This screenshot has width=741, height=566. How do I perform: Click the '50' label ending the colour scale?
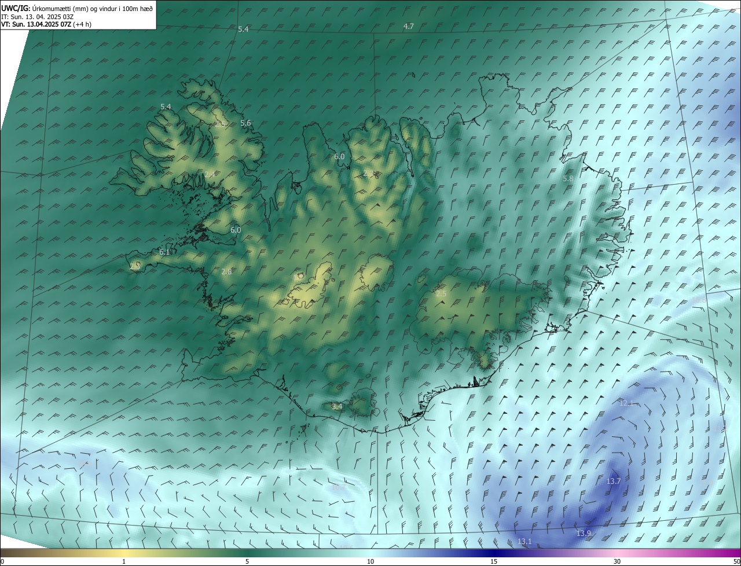[736, 561]
